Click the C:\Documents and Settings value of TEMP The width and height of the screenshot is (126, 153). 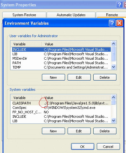tap(76, 67)
